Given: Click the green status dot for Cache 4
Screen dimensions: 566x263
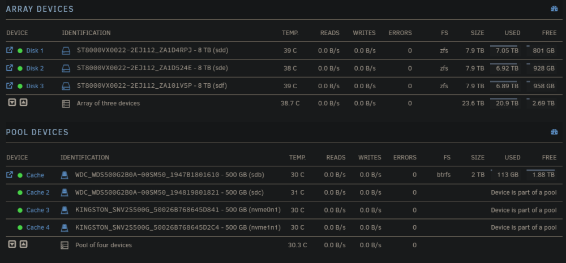Looking at the screenshot, I should 20,227.
